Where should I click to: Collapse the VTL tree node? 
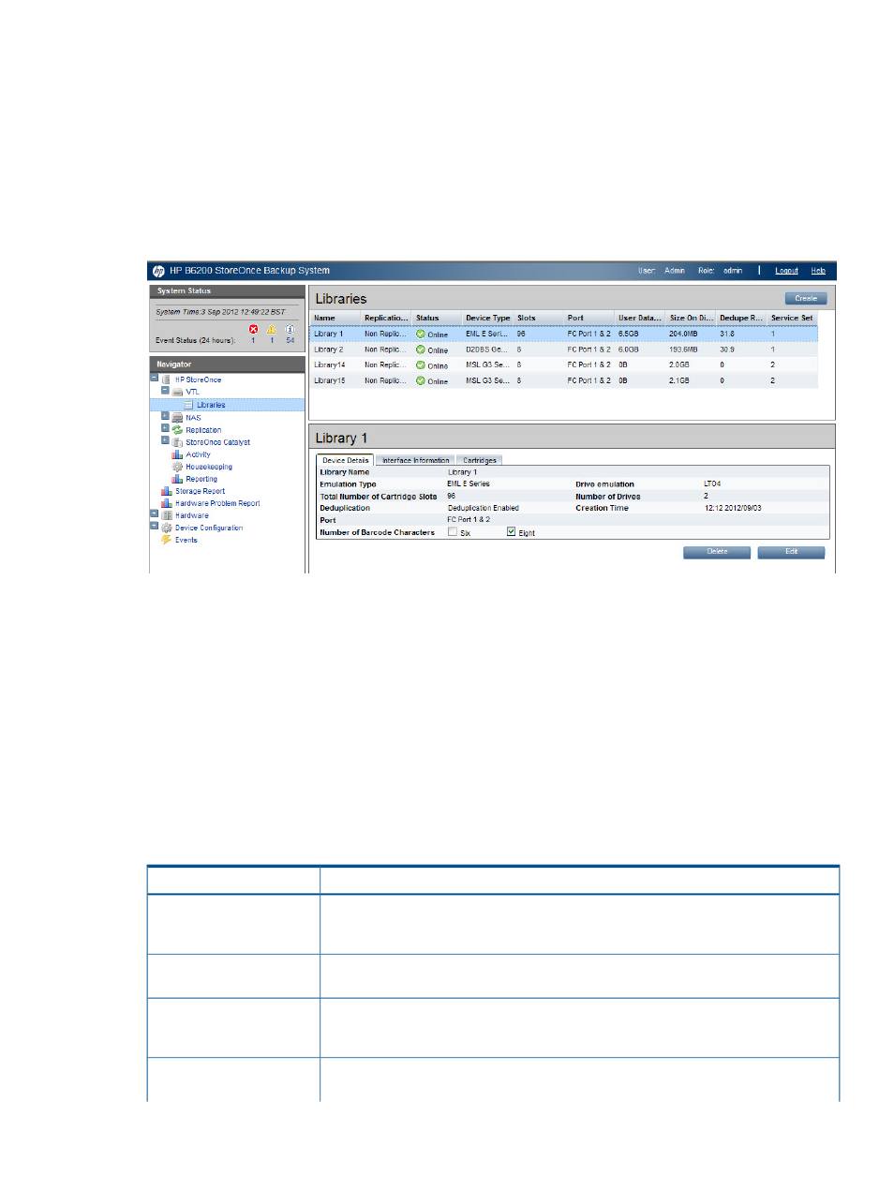coord(165,391)
